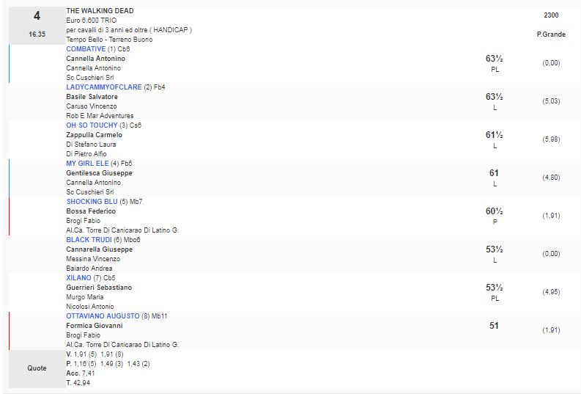The image size is (581, 394).
Task: Select jockey Guerrieri Sebastiano
Action: coord(99,288)
